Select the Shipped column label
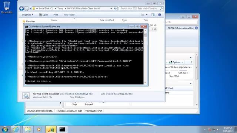Image resolution: width=237 pixels, height=133 pixels. coord(89,104)
